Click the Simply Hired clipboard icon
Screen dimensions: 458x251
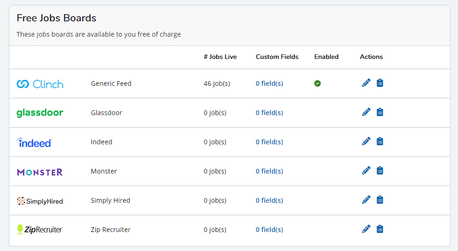point(379,200)
